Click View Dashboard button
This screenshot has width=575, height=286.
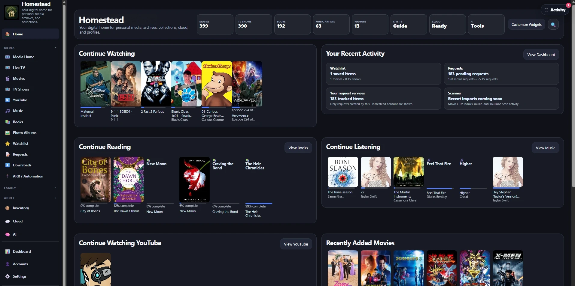tap(541, 55)
